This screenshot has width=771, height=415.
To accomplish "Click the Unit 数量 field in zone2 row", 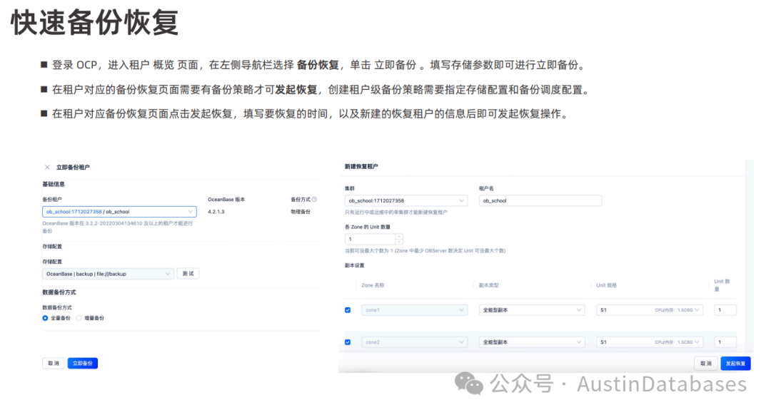I will click(725, 342).
